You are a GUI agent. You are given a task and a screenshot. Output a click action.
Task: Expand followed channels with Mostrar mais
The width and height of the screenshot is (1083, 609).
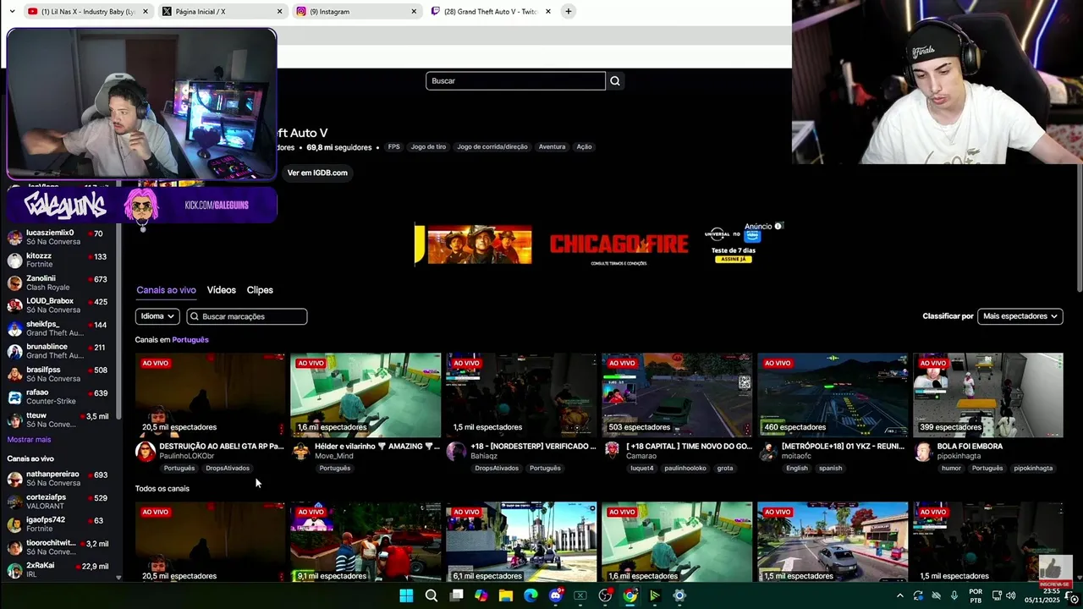tap(29, 440)
